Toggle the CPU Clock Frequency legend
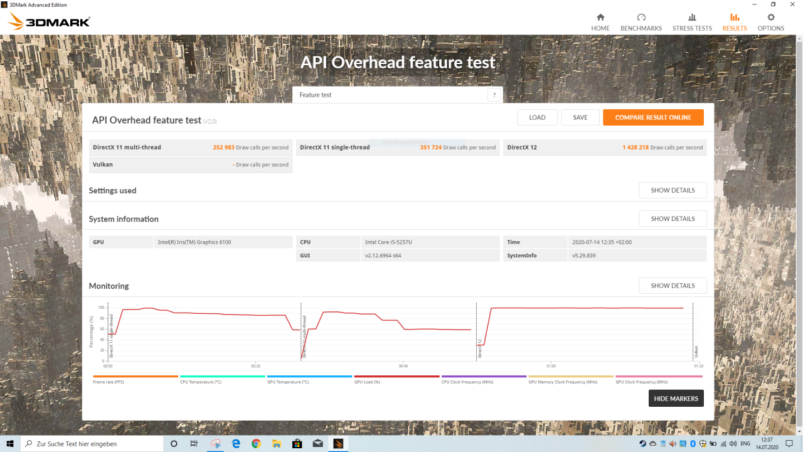Viewport: 803px width, 452px height. [x=484, y=379]
